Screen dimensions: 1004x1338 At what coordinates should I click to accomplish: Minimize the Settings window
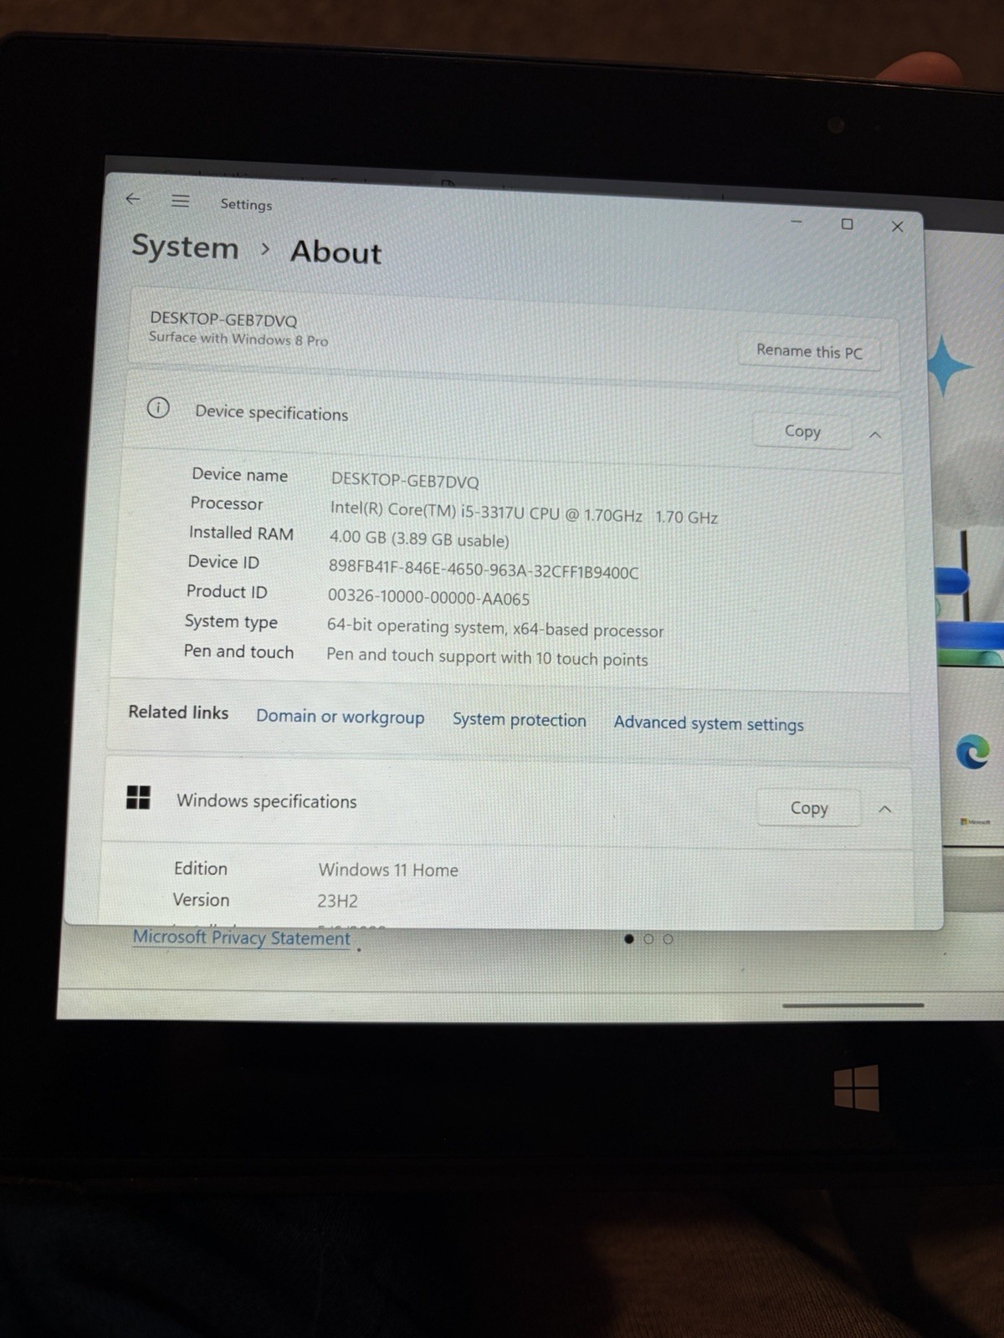coord(797,222)
